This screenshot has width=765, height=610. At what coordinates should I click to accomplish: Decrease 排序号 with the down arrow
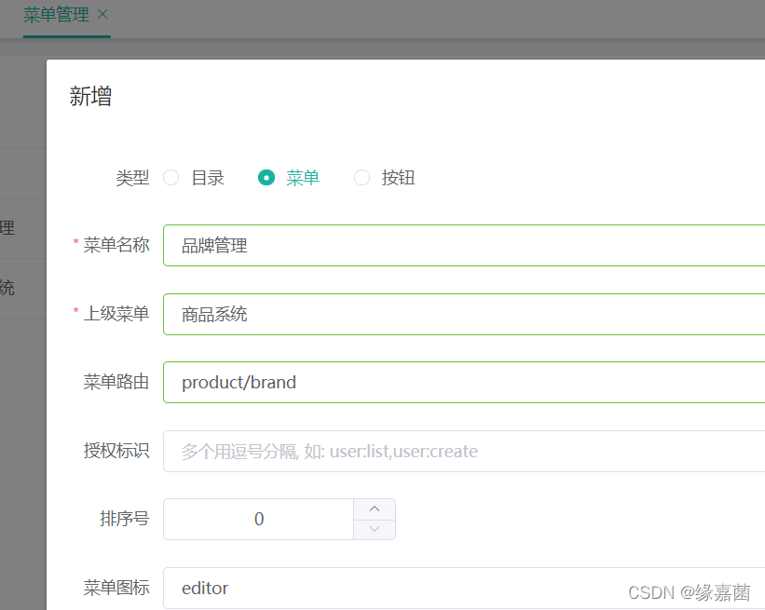point(375,529)
